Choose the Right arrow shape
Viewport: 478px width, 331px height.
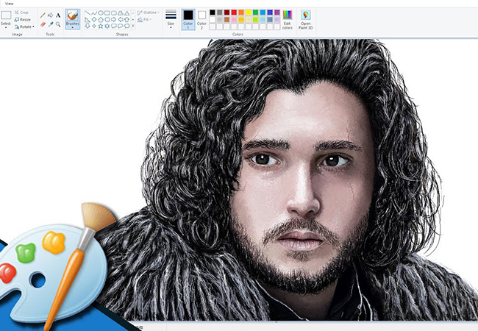pyautogui.click(x=114, y=20)
